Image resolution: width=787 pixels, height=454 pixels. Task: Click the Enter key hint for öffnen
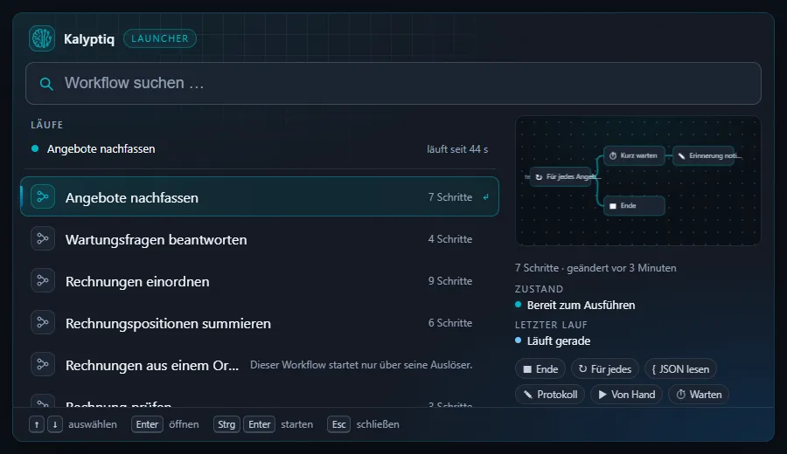(147, 424)
